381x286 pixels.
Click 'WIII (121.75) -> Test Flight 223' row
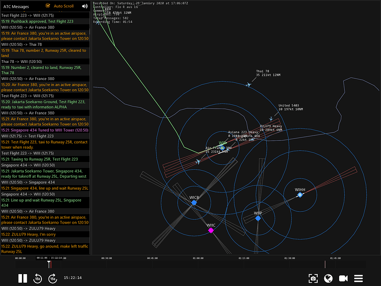coord(45,136)
